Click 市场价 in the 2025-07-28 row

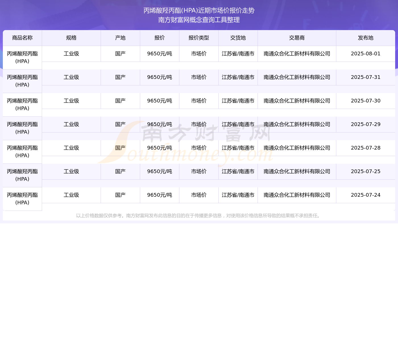(199, 148)
